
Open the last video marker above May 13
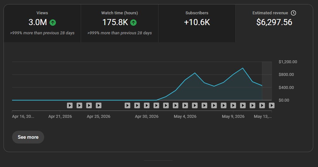click(272, 105)
